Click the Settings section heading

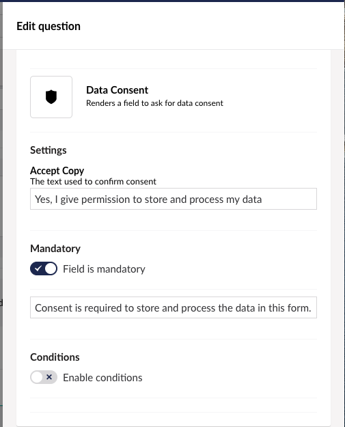49,150
